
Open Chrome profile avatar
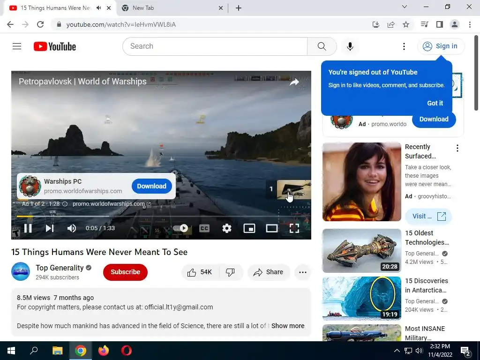tap(455, 24)
